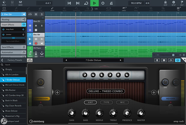Open the Shop
This screenshot has height=125, width=186.
[165, 3]
